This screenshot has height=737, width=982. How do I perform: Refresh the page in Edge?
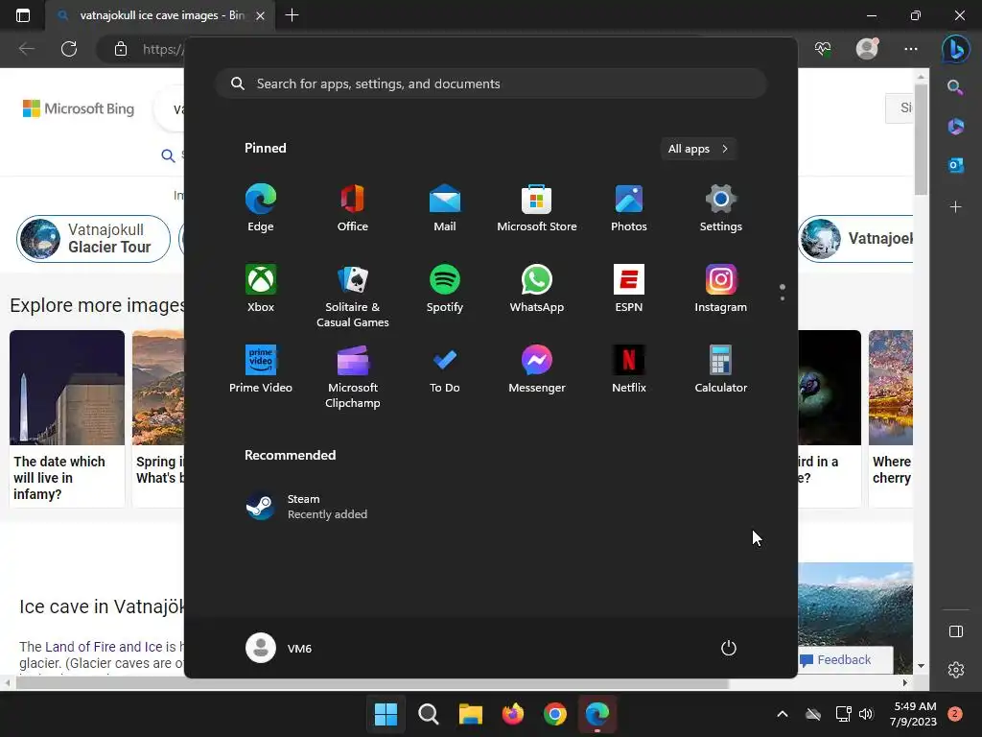(69, 49)
